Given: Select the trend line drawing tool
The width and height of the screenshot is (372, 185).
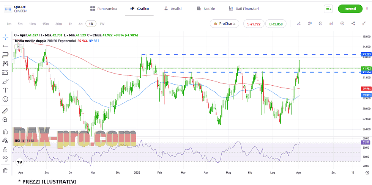Looking at the screenshot, I should click(x=5, y=46).
